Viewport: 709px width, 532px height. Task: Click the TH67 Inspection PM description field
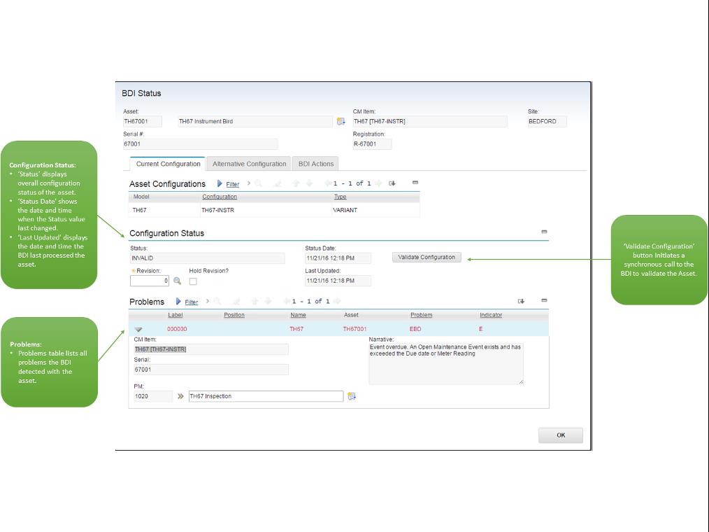point(266,396)
